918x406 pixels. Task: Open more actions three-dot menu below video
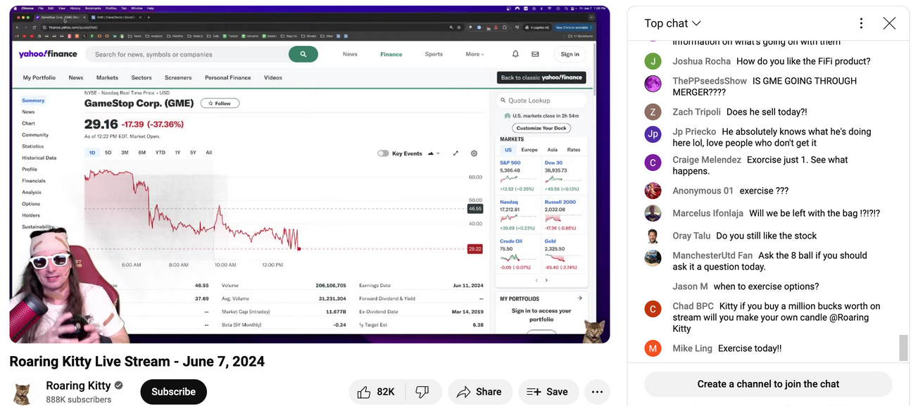click(x=597, y=392)
